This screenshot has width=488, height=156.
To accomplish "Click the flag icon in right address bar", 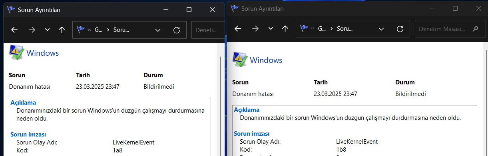I will (304, 29).
